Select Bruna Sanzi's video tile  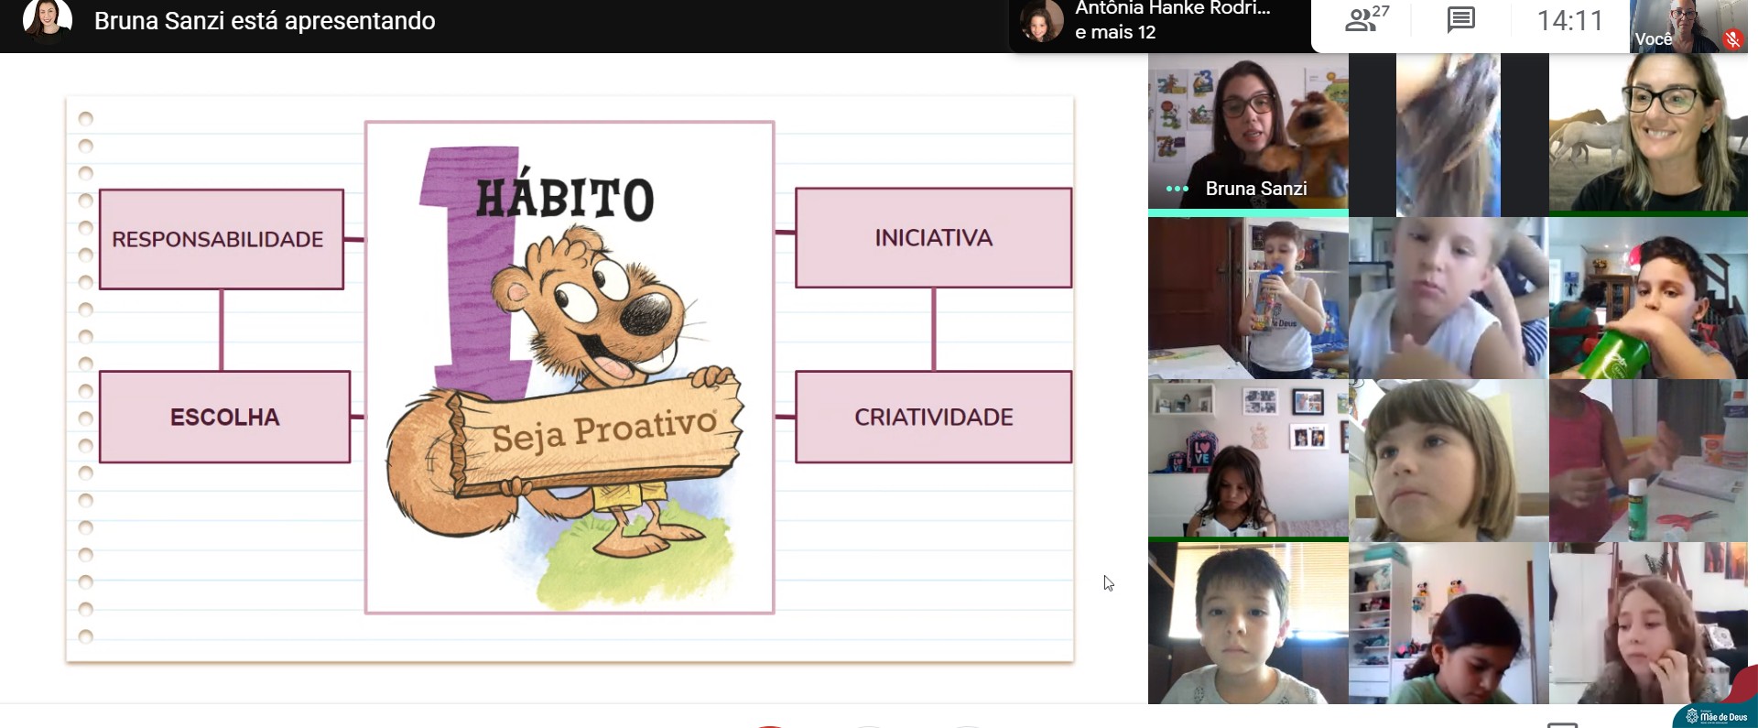[x=1247, y=133]
